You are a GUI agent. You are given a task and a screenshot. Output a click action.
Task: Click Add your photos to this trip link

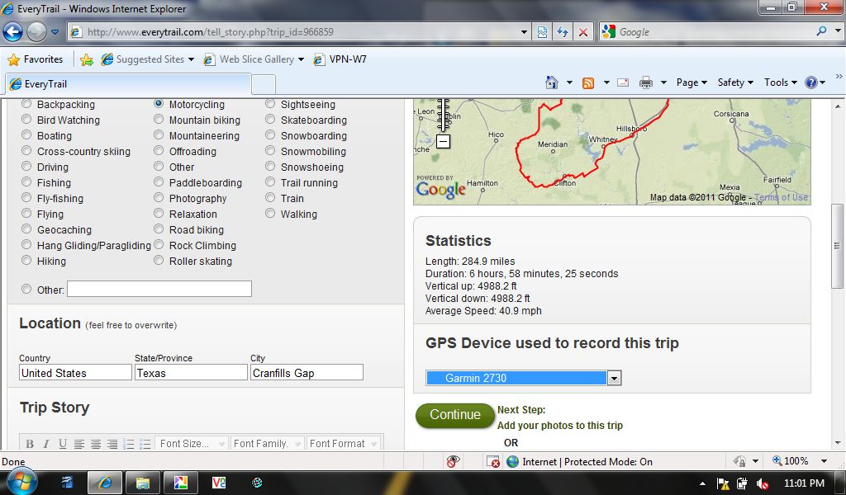tap(559, 426)
